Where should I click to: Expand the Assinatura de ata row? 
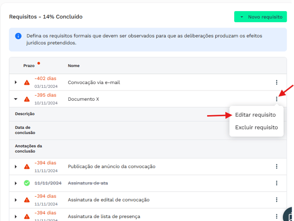(16, 183)
